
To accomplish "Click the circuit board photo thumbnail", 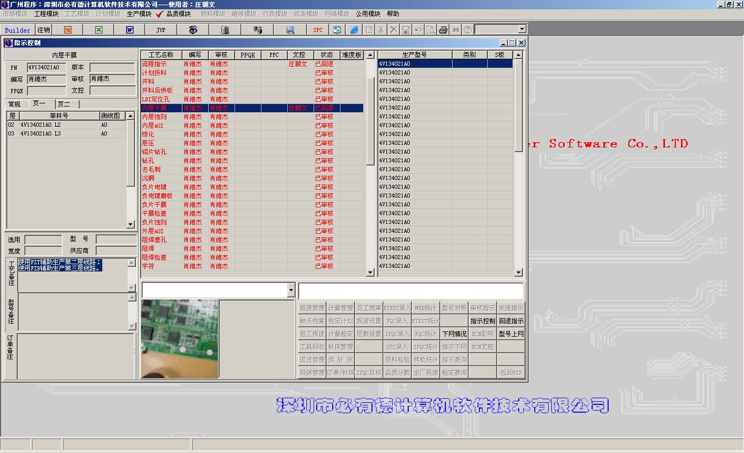I will coord(180,339).
